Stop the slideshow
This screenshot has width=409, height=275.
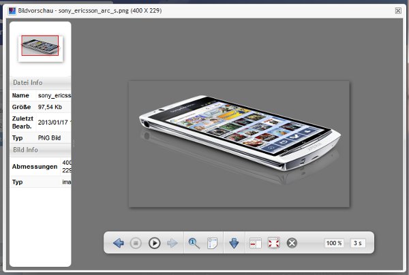[x=136, y=243]
